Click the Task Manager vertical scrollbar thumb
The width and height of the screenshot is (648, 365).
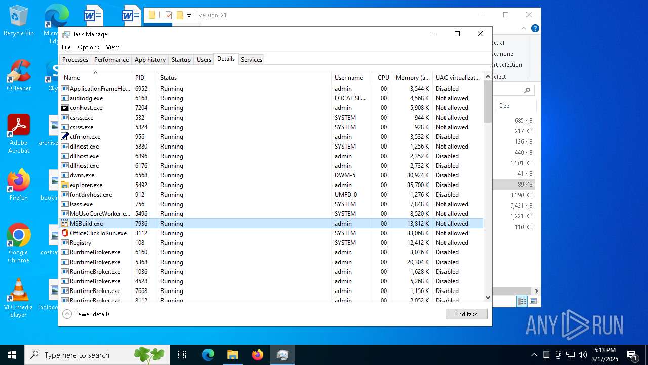coord(488,101)
